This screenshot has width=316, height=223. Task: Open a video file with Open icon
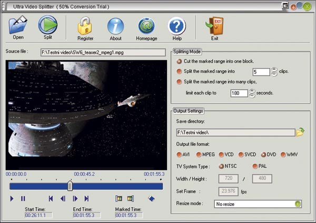(x=18, y=25)
